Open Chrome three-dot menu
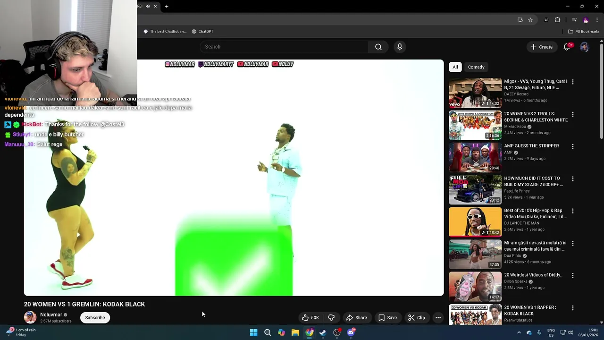This screenshot has width=604, height=340. click(597, 20)
